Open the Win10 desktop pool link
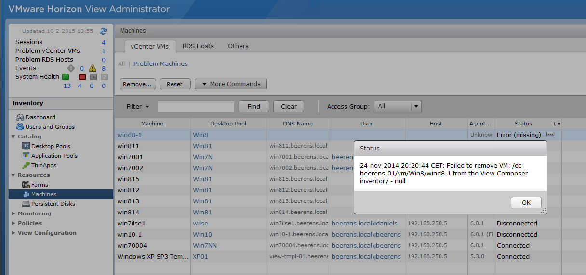Viewport: 586px width, 275px height. point(202,234)
